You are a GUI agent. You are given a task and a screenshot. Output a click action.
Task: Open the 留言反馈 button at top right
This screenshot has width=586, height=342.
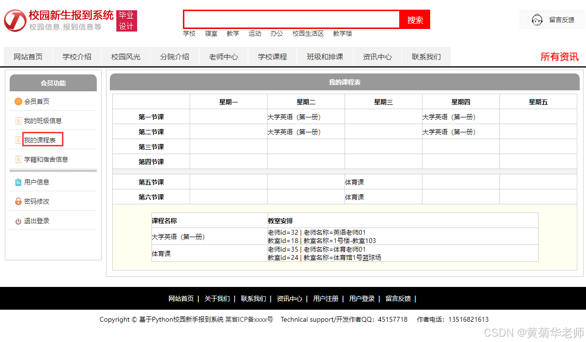(552, 20)
